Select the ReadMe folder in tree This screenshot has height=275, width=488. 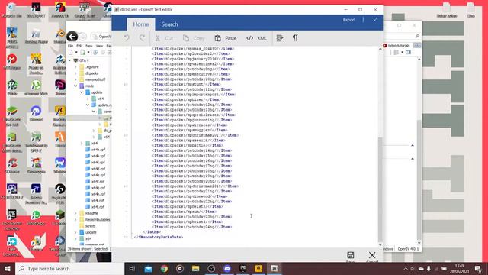pos(91,213)
